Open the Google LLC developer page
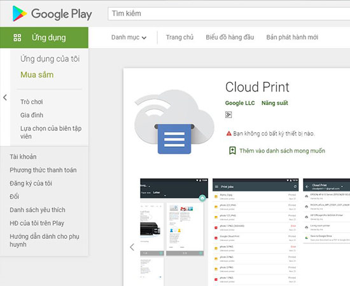This screenshot has width=350, height=286. click(240, 103)
